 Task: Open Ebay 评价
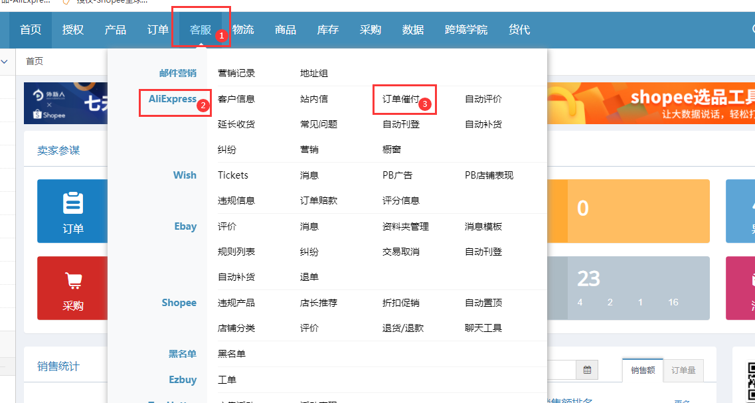pyautogui.click(x=227, y=226)
